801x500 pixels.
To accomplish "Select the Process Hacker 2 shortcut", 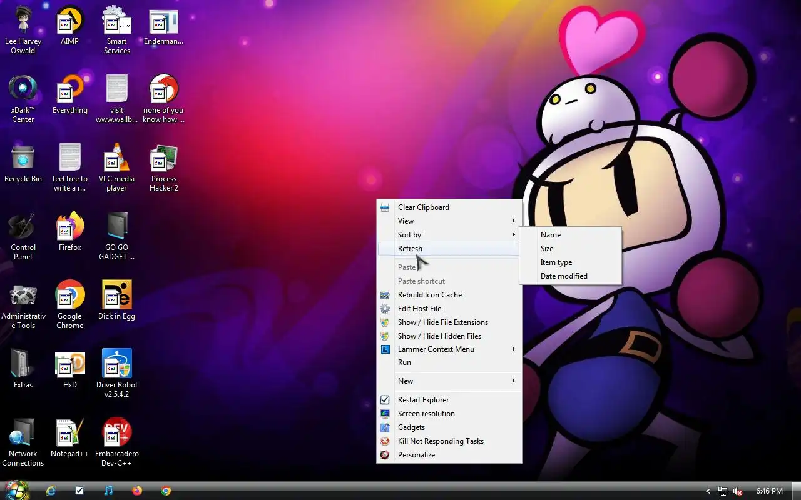I will [x=163, y=169].
